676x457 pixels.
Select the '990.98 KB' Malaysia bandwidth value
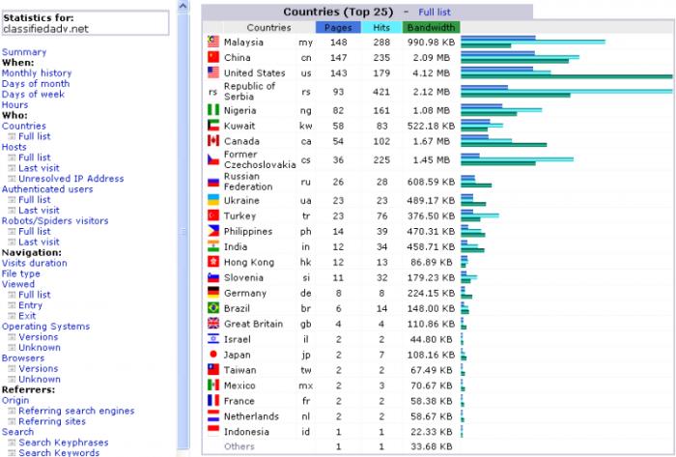pos(431,43)
